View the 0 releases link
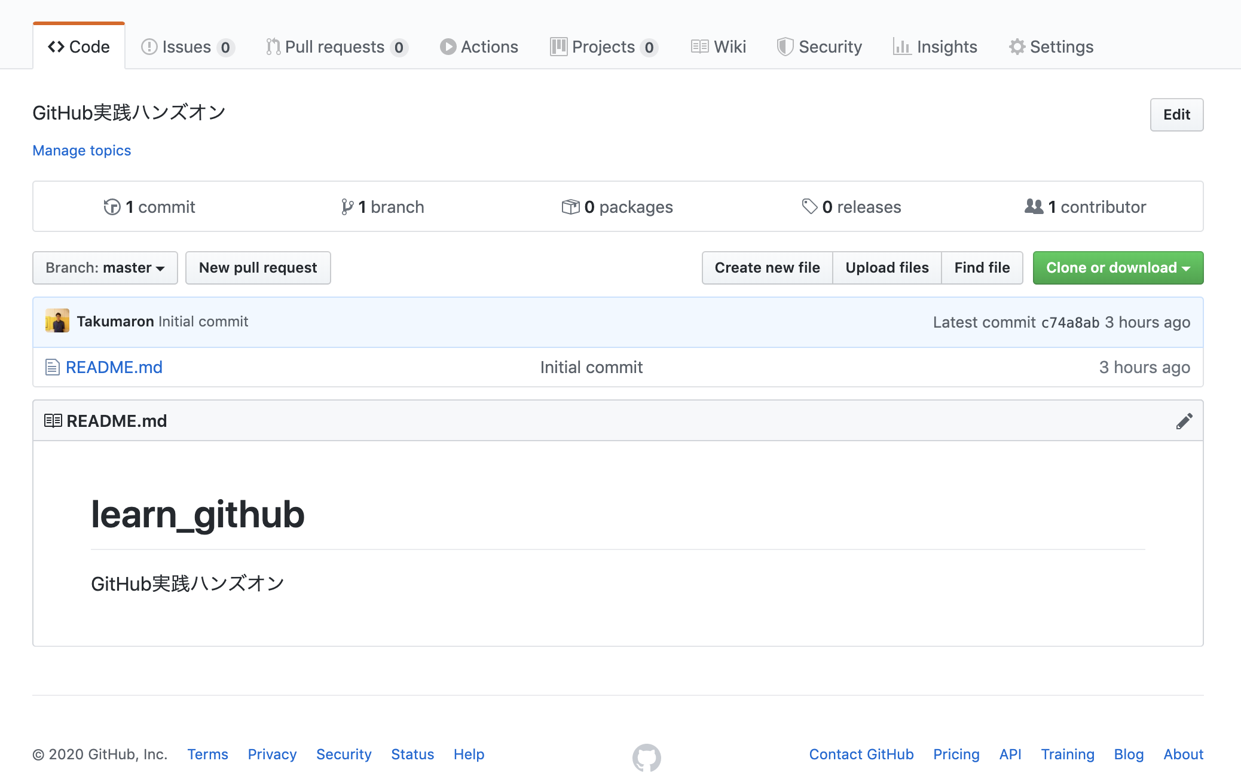The height and width of the screenshot is (782, 1241). pyautogui.click(x=851, y=207)
